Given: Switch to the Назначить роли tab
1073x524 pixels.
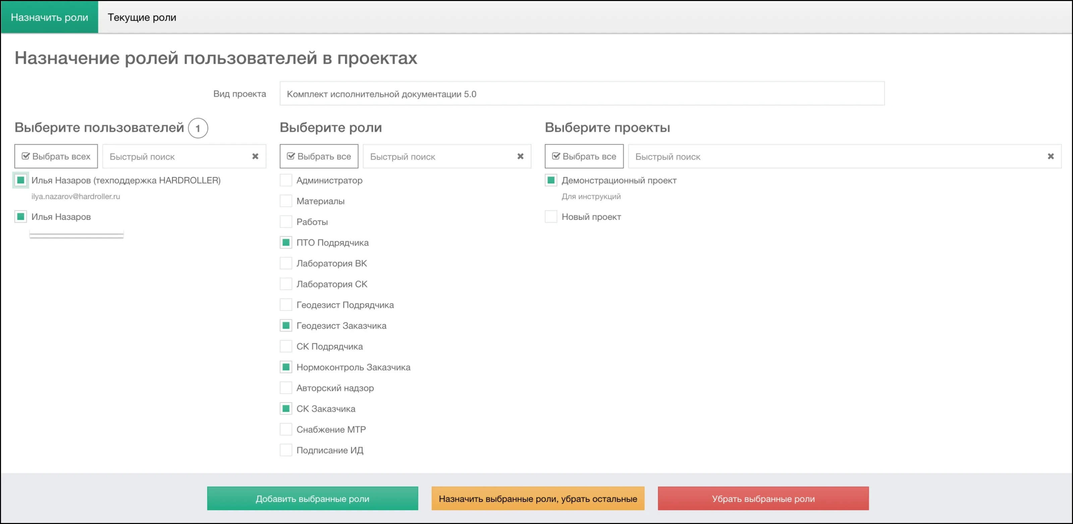Looking at the screenshot, I should pos(49,17).
